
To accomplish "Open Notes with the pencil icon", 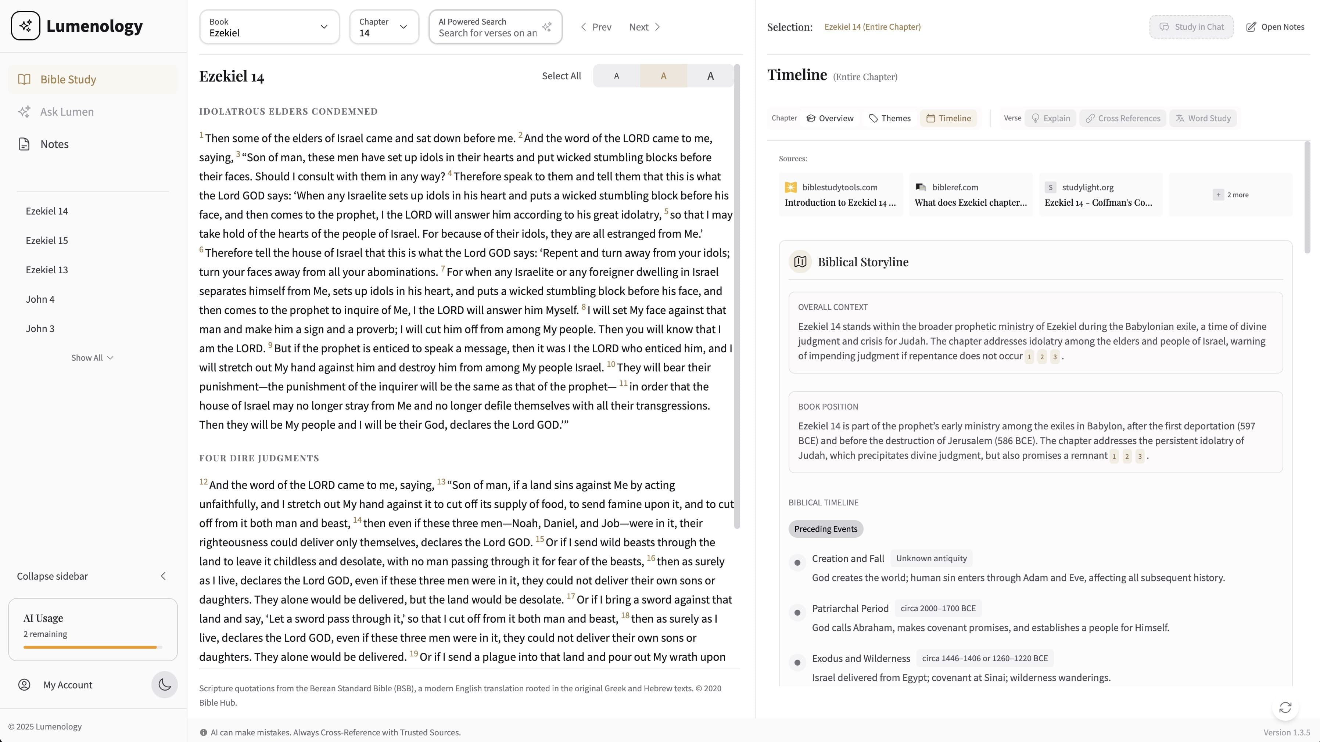I will [1251, 26].
